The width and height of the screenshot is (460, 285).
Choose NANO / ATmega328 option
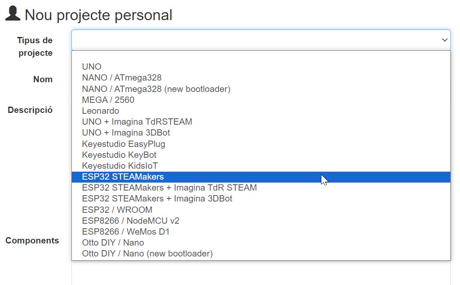[122, 78]
